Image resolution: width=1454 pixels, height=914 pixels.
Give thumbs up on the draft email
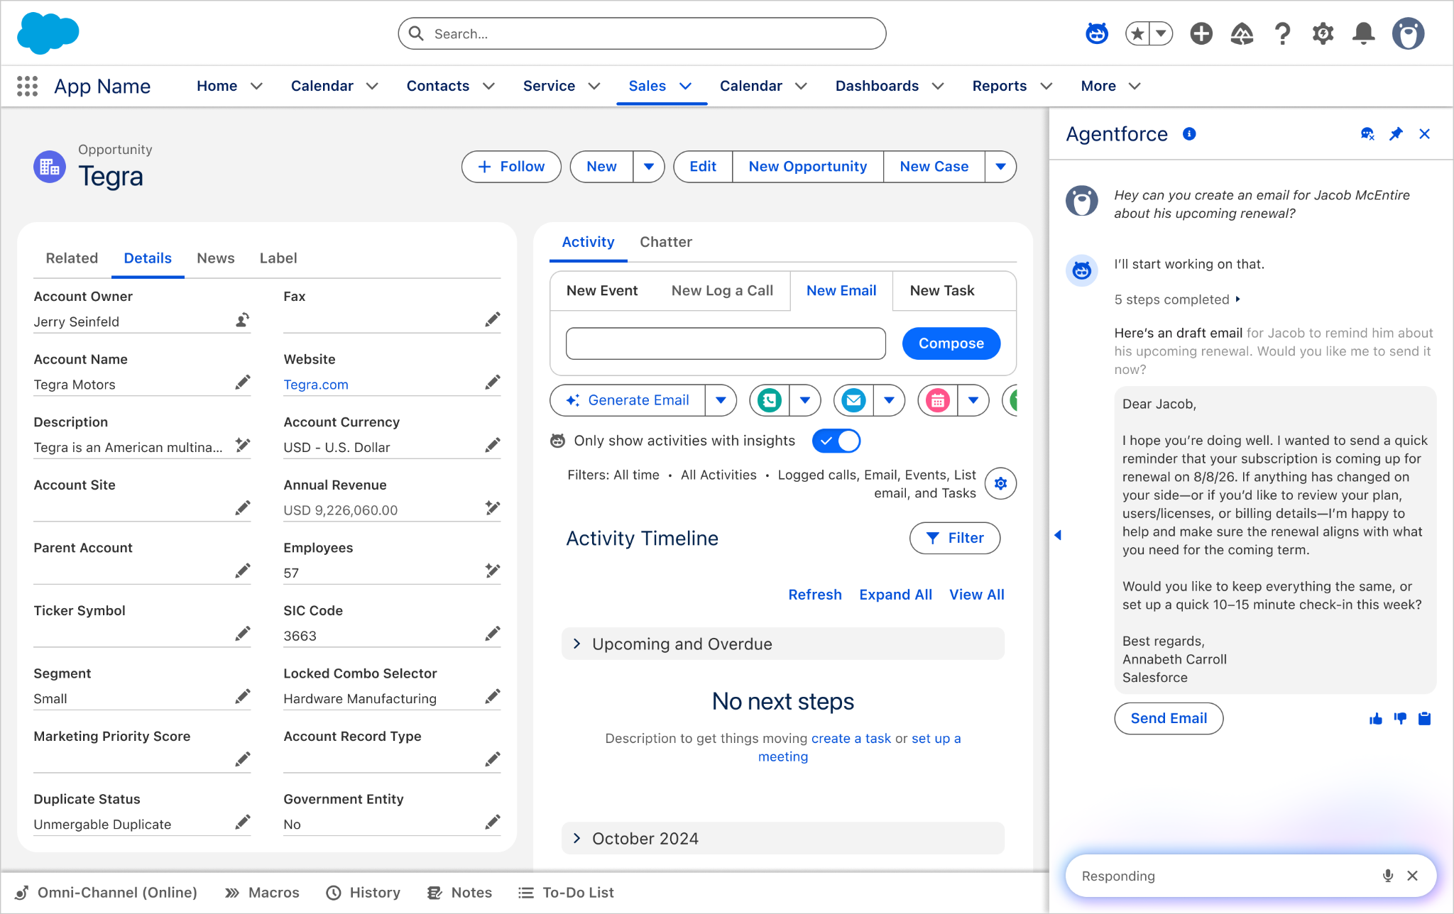[x=1376, y=719]
